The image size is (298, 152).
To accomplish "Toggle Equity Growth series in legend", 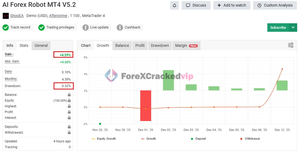I will (x=103, y=139).
